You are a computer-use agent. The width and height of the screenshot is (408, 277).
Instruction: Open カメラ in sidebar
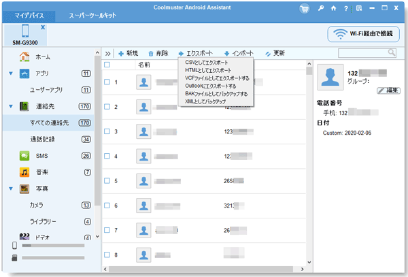(x=36, y=205)
